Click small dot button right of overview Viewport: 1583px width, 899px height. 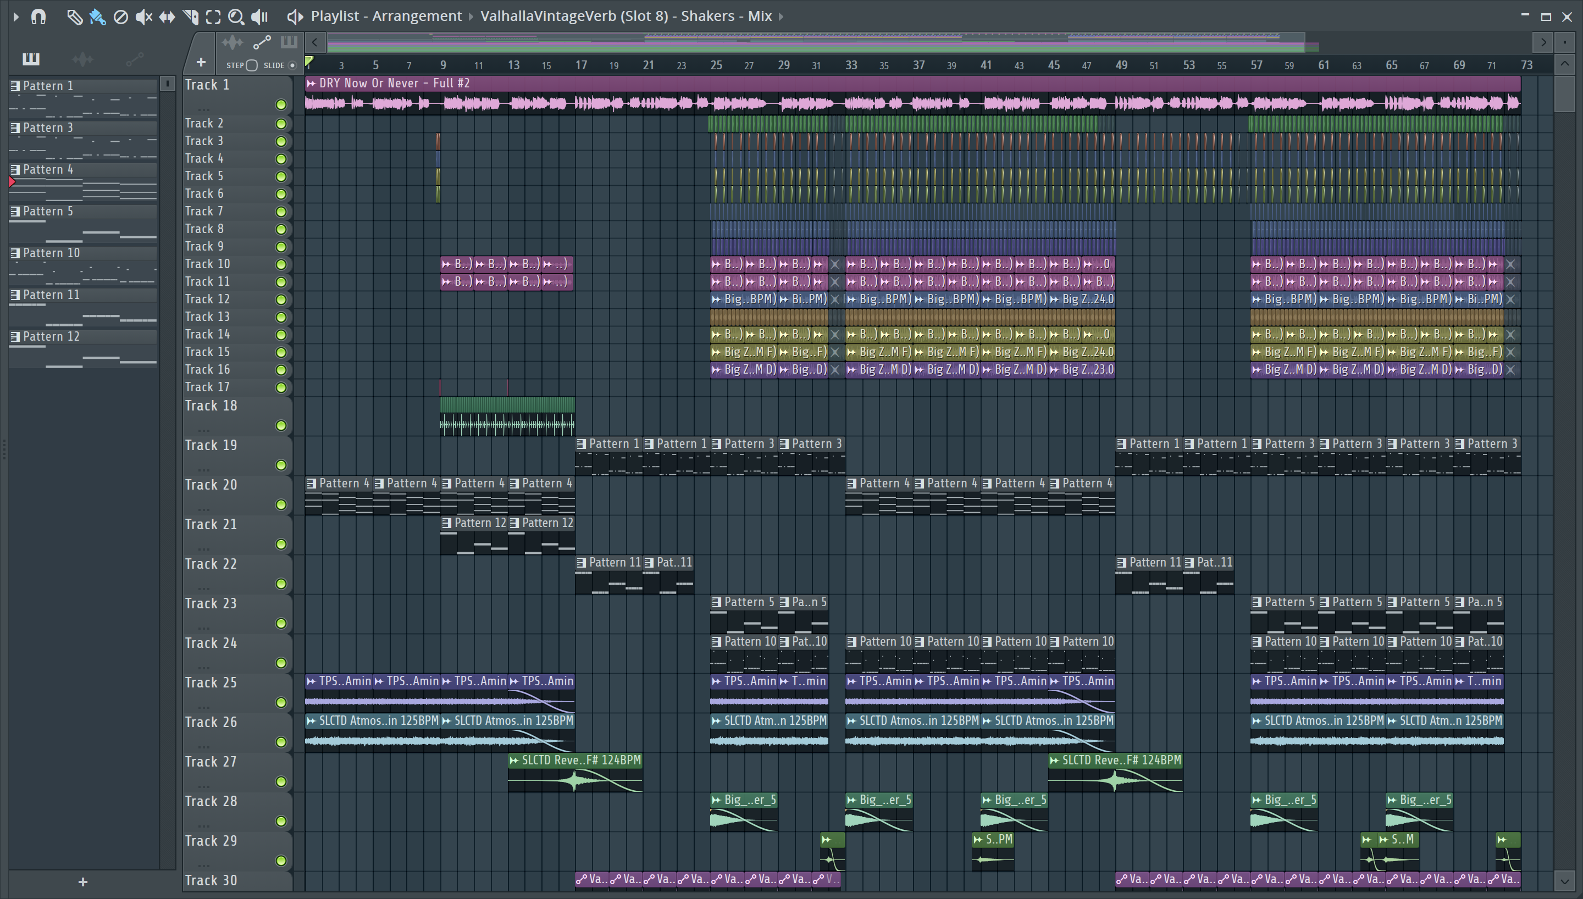pos(1564,42)
